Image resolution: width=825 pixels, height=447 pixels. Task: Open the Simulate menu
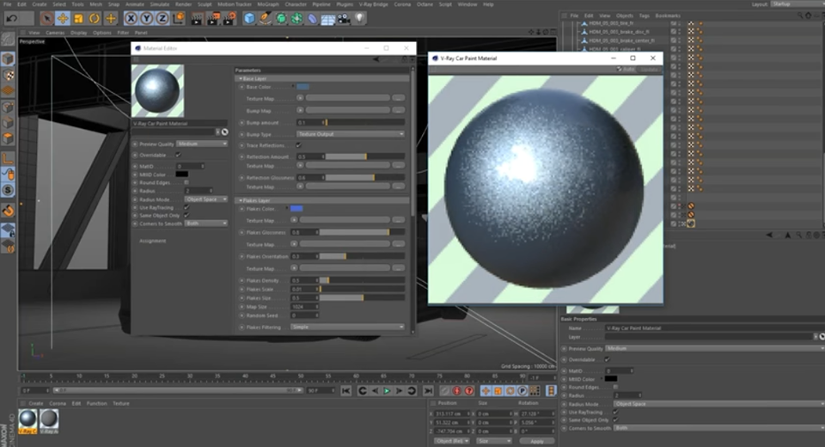160,4
